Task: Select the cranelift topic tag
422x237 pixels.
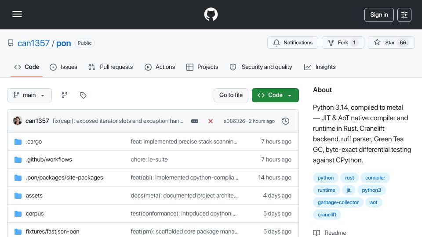Action: point(327,215)
